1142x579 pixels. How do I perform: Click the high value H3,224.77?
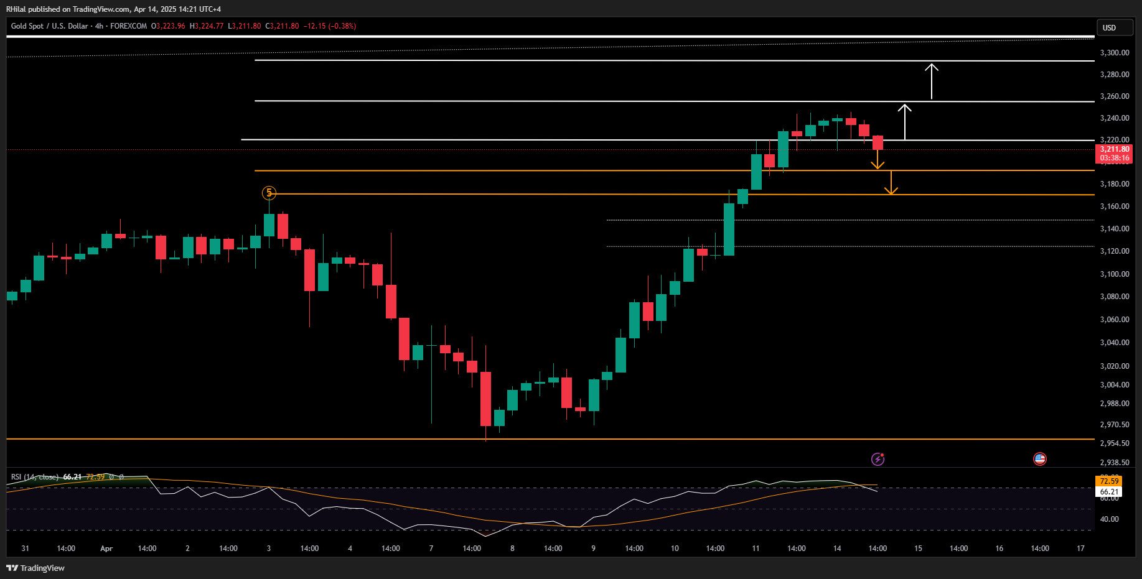pos(206,26)
